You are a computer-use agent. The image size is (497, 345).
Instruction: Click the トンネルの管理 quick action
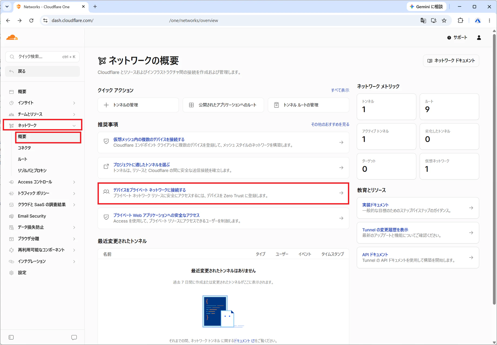[138, 105]
